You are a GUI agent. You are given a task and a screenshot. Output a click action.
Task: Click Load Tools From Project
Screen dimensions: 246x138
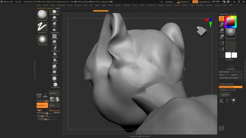[x=231, y=78]
